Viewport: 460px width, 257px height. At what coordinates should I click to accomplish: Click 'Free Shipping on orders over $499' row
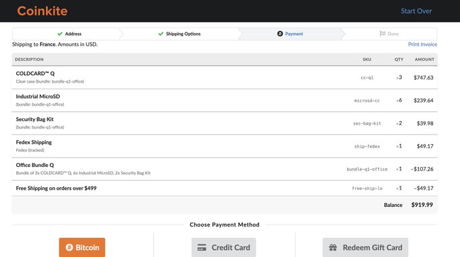(x=225, y=188)
